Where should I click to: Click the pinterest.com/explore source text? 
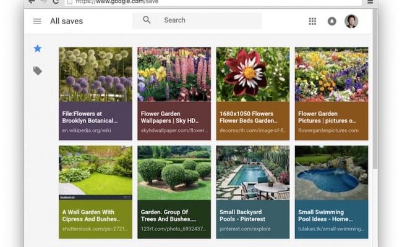[x=245, y=229]
